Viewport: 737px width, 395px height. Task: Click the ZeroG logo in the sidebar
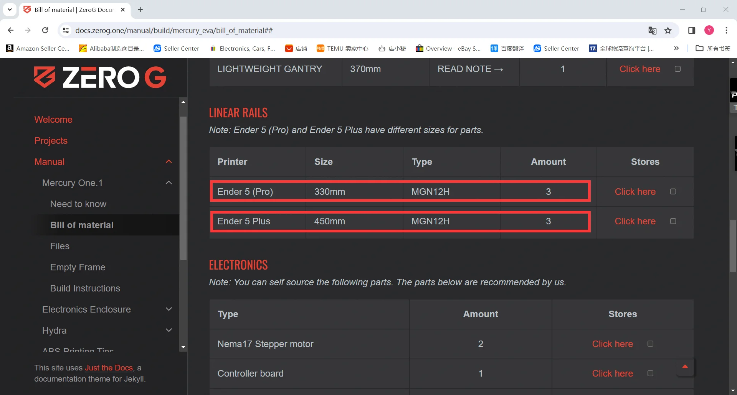(100, 77)
